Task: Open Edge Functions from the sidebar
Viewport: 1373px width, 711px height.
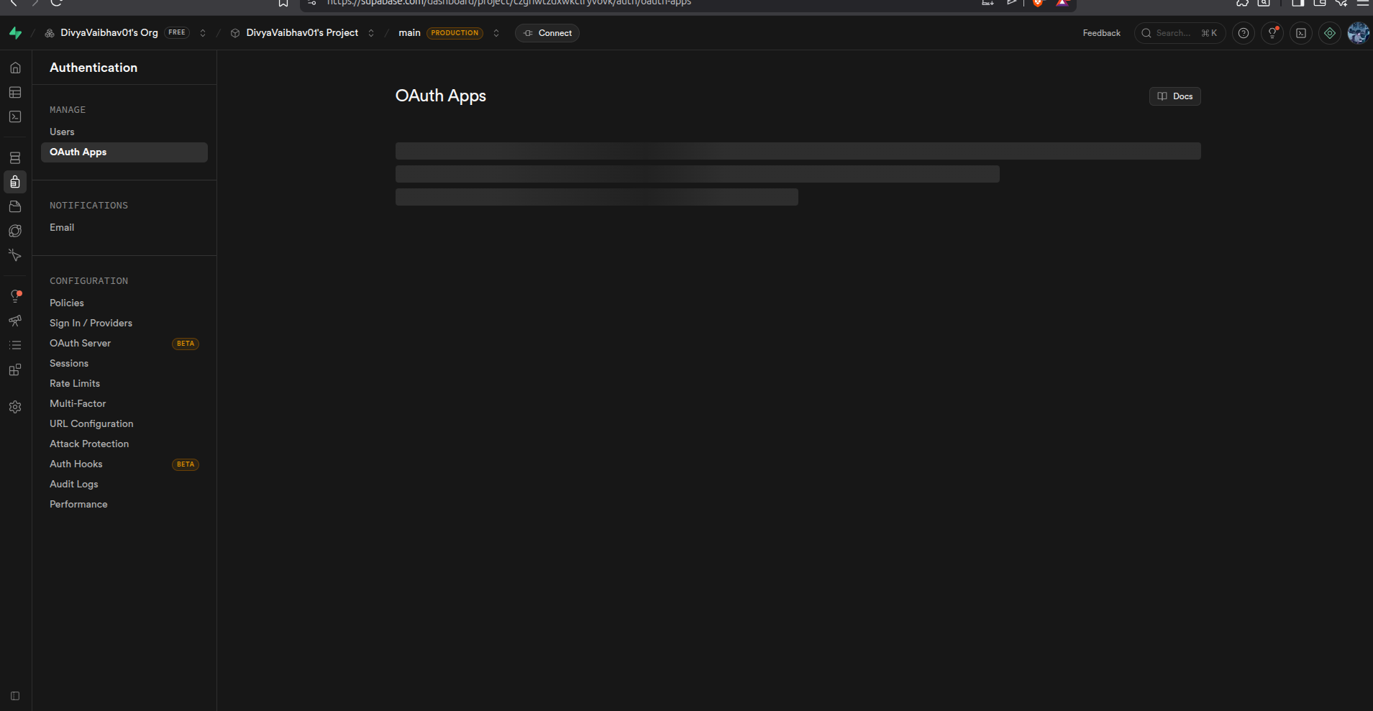Action: pyautogui.click(x=15, y=231)
